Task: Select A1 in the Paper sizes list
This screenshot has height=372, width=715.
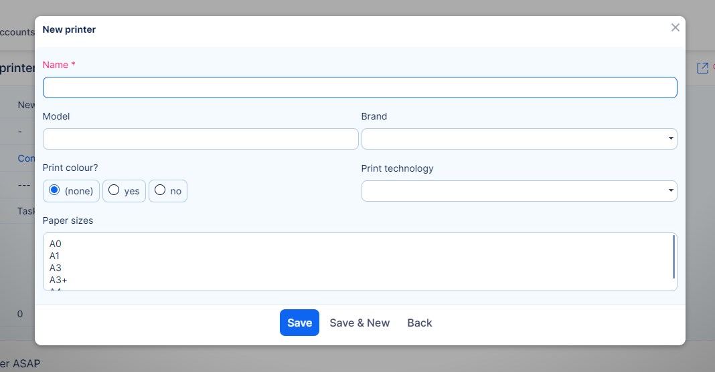Action: [x=56, y=256]
